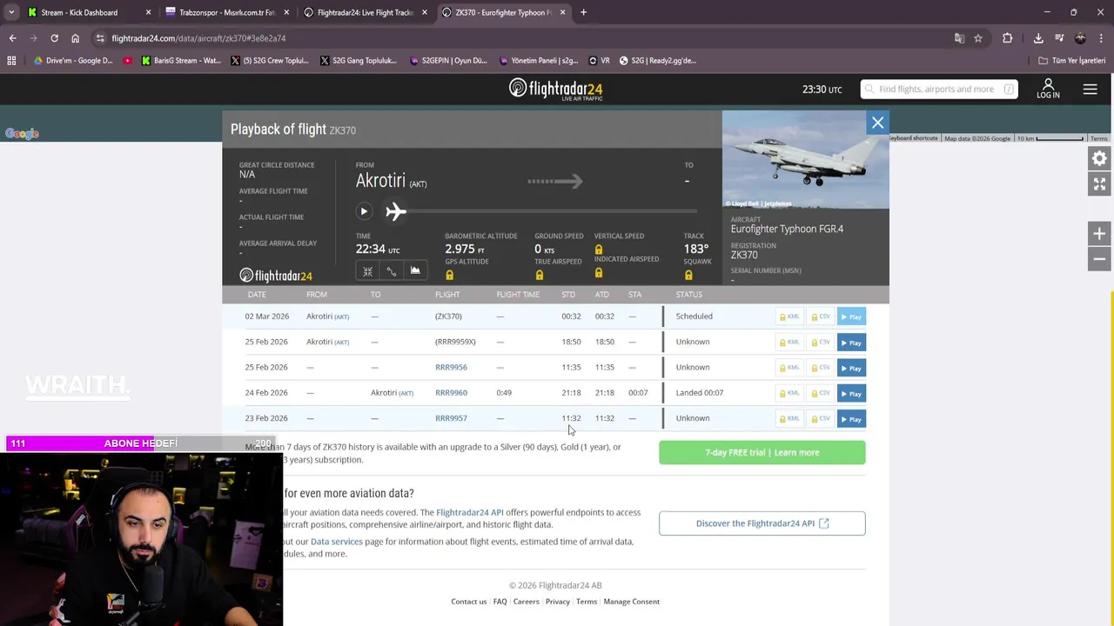This screenshot has height=626, width=1114.
Task: Click the browser home button
Action: 75,38
